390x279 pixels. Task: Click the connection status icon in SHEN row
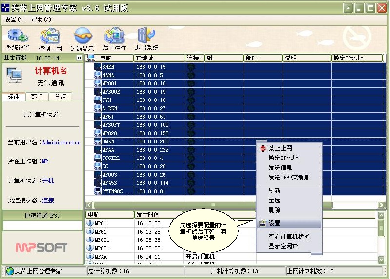click(191, 67)
